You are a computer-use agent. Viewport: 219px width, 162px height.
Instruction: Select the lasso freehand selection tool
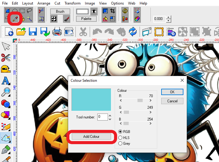pos(29,11)
